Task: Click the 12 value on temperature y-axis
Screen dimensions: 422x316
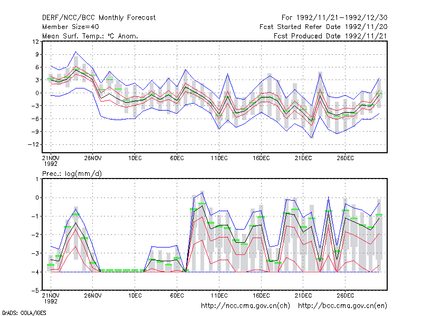Action: [35, 42]
